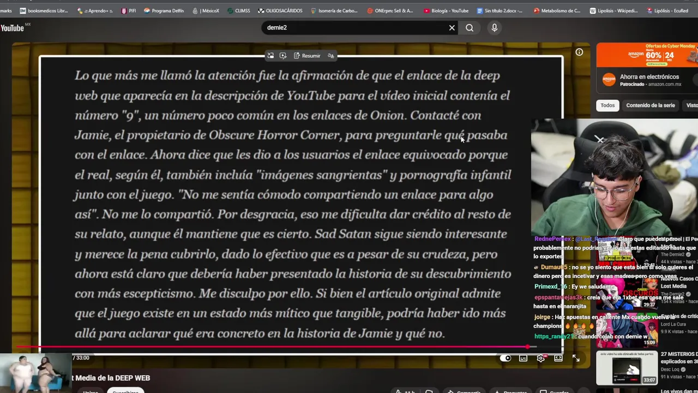The width and height of the screenshot is (698, 393).
Task: Open OLIGOSACÁRIDOS bookmark
Action: tap(280, 10)
